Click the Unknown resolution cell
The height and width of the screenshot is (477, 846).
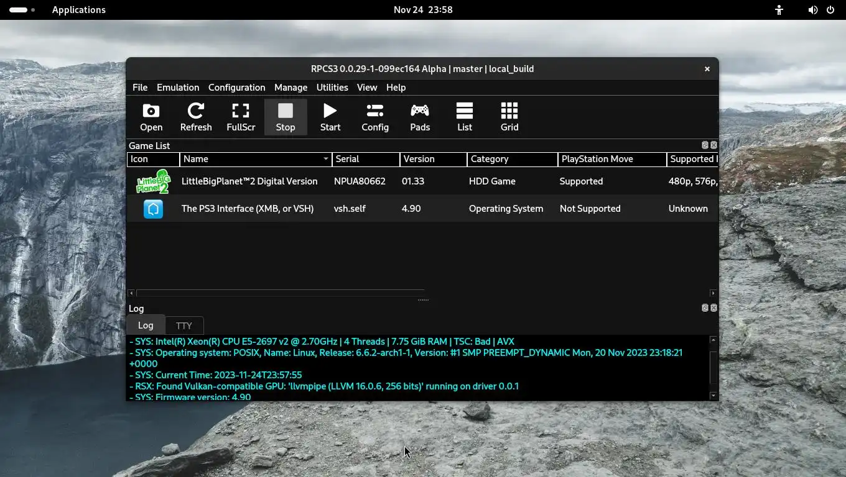(x=688, y=209)
